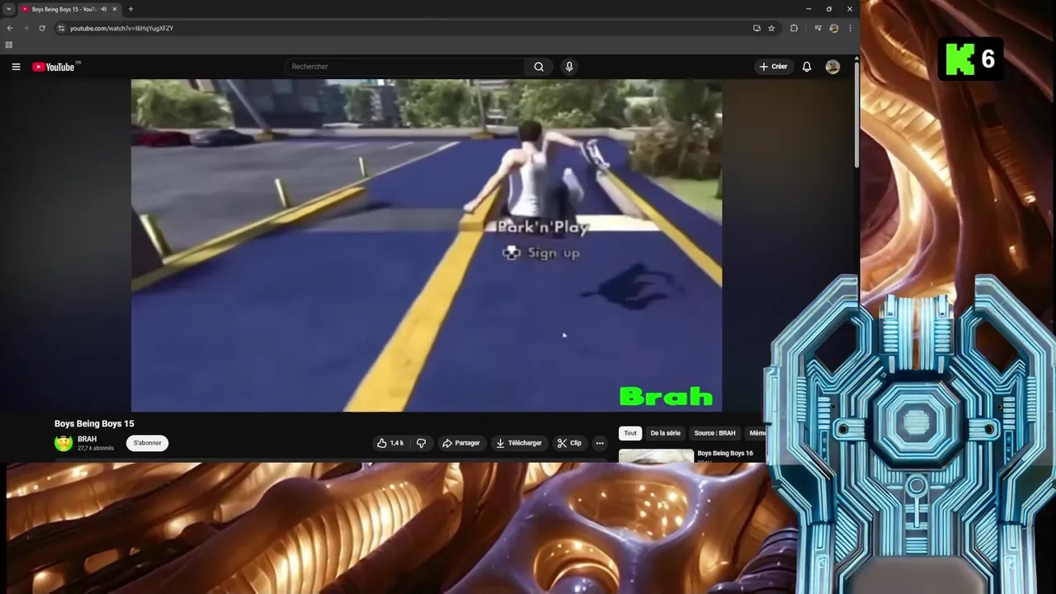The image size is (1056, 594).
Task: Open the browser extensions puzzle icon
Action: tap(794, 28)
